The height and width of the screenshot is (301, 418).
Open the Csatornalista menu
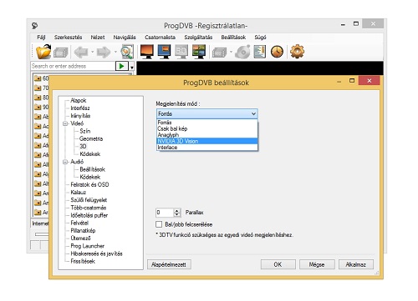coord(160,38)
